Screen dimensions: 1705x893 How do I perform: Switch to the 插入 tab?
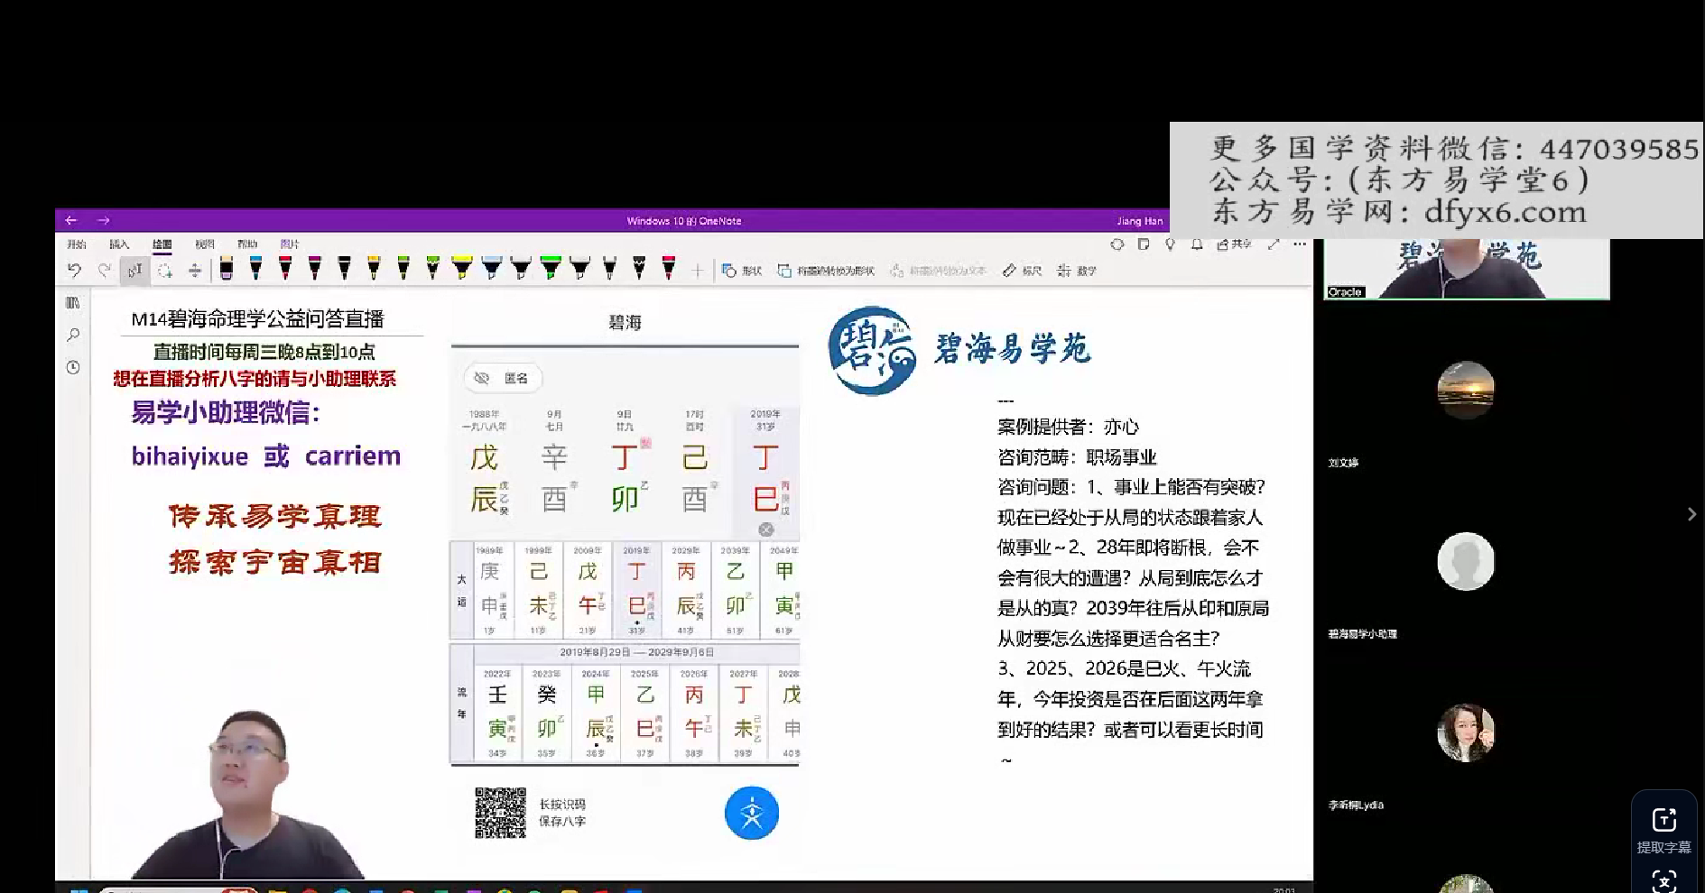pyautogui.click(x=119, y=244)
